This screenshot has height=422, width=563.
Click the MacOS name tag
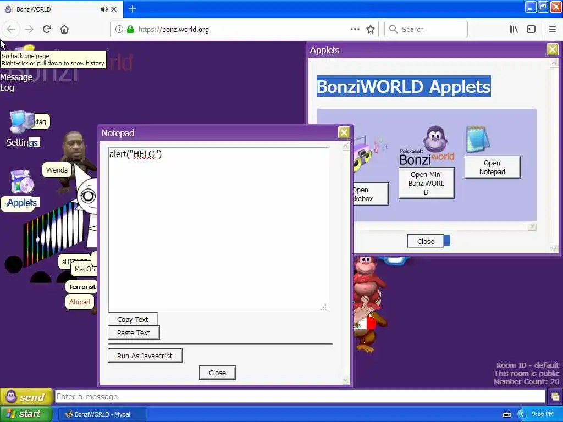pos(84,269)
